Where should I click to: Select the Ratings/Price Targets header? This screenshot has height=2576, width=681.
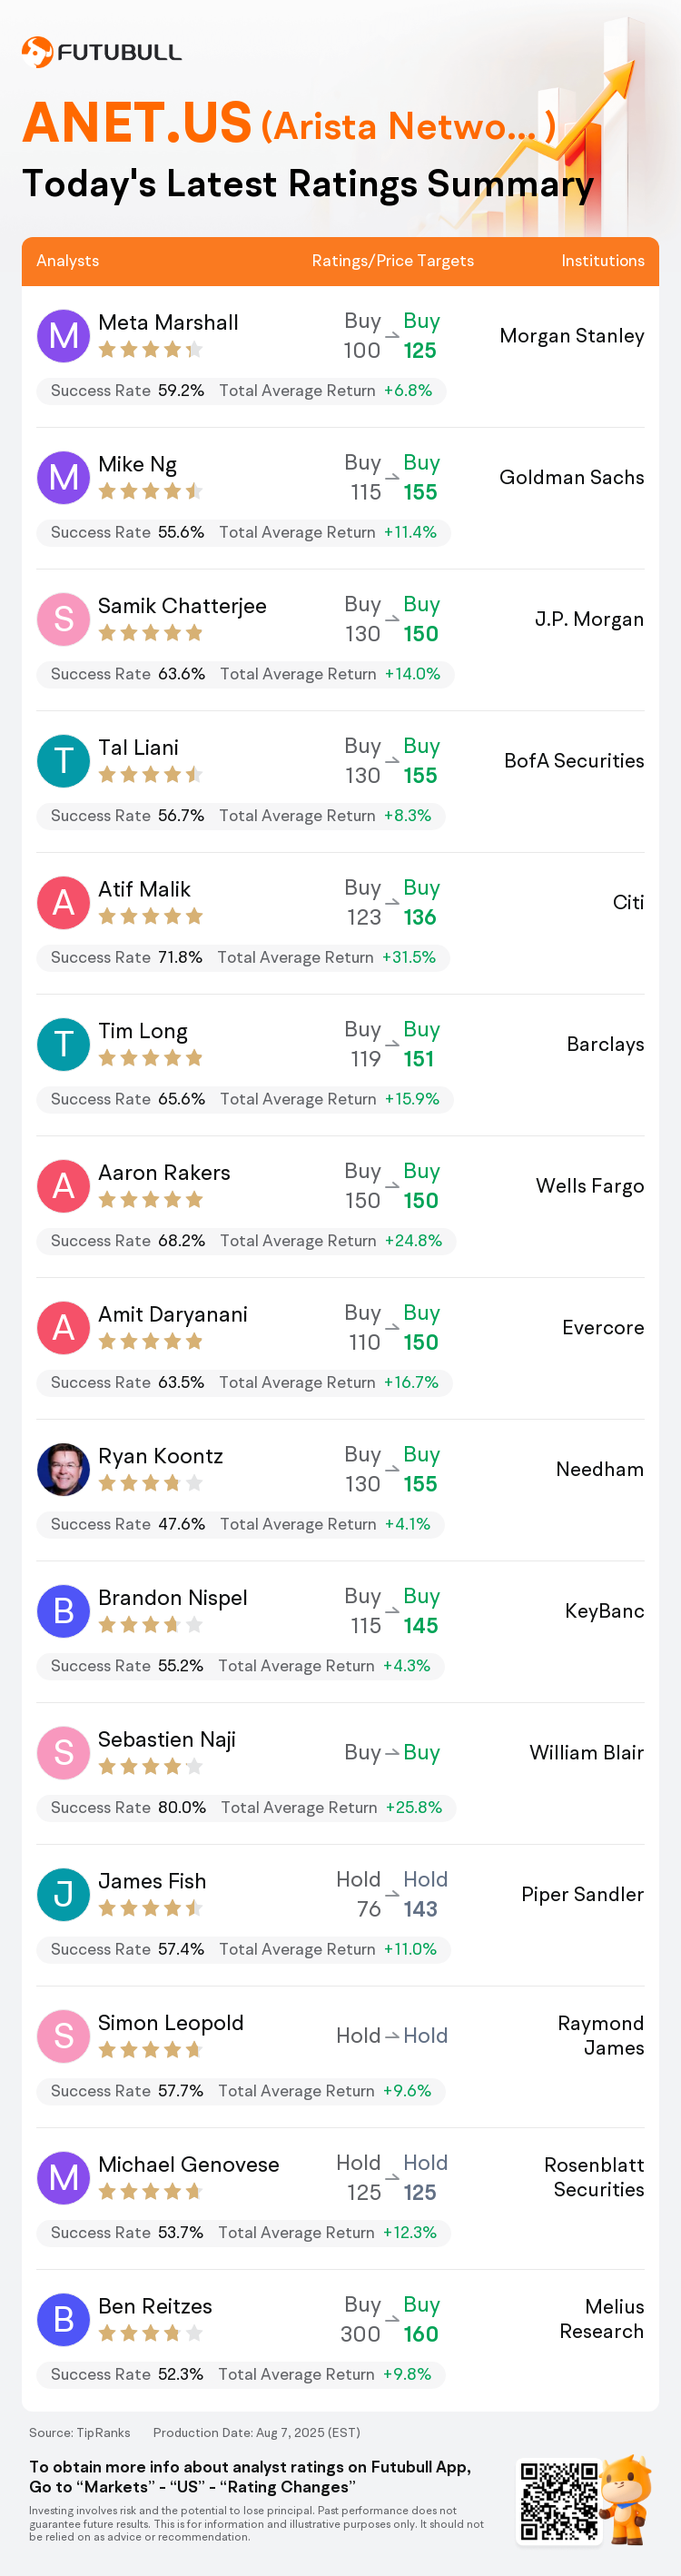[392, 261]
